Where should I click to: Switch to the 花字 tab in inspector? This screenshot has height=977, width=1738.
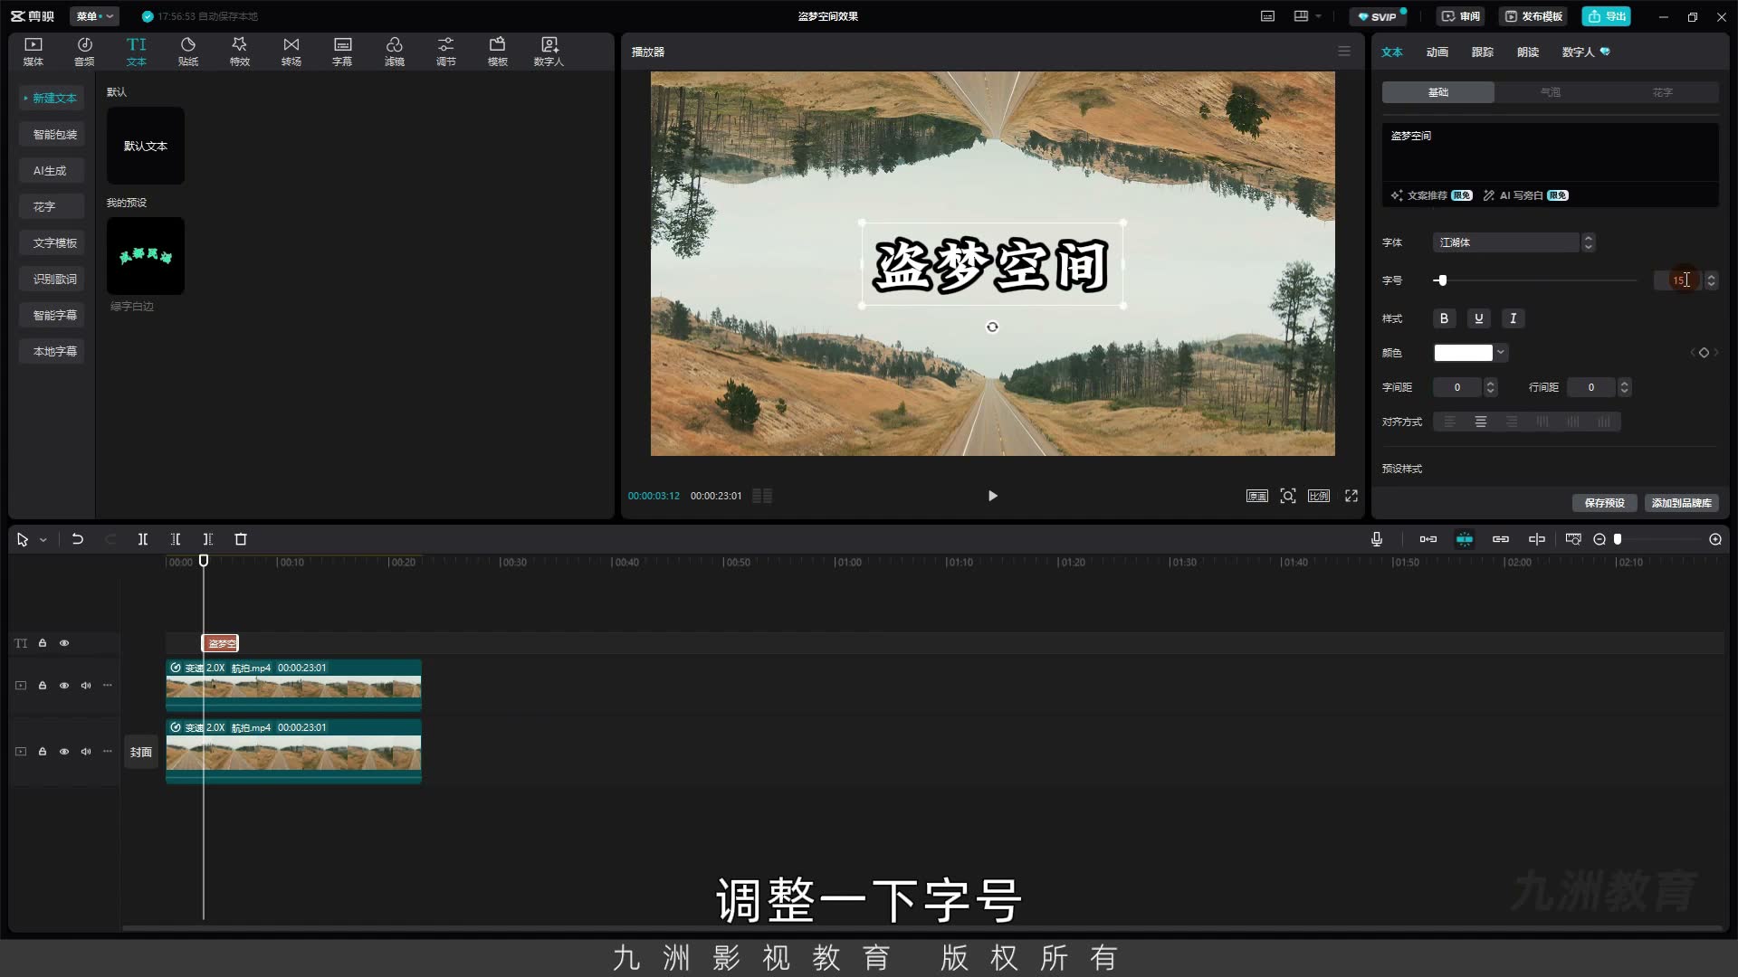tap(1663, 92)
